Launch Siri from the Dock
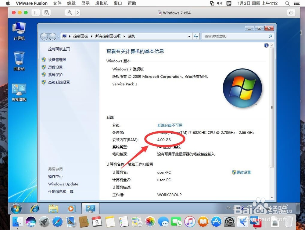The width and height of the screenshot is (305, 230). point(31,221)
